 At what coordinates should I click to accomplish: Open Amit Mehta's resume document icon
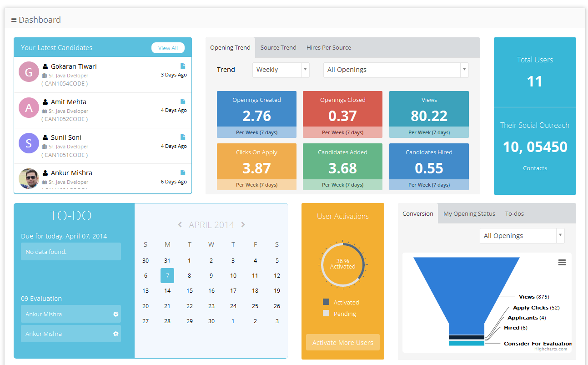pyautogui.click(x=183, y=101)
